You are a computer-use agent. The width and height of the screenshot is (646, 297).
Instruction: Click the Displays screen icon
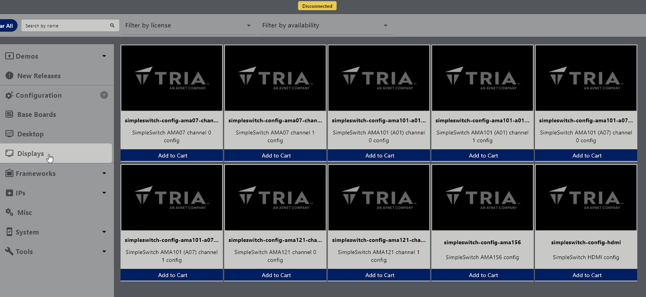click(x=9, y=153)
